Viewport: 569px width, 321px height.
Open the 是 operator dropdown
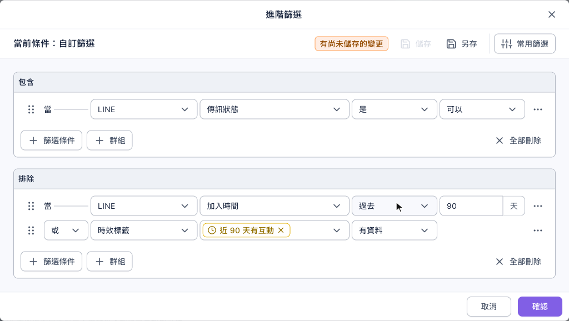(x=394, y=109)
